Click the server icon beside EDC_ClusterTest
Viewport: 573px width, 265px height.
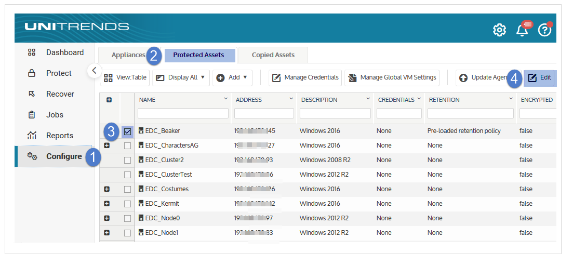pyautogui.click(x=141, y=175)
